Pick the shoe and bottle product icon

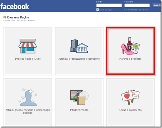[130, 46]
